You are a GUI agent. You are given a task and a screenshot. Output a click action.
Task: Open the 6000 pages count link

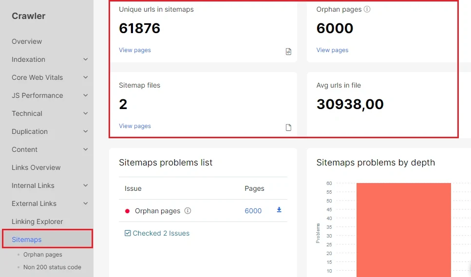click(253, 211)
